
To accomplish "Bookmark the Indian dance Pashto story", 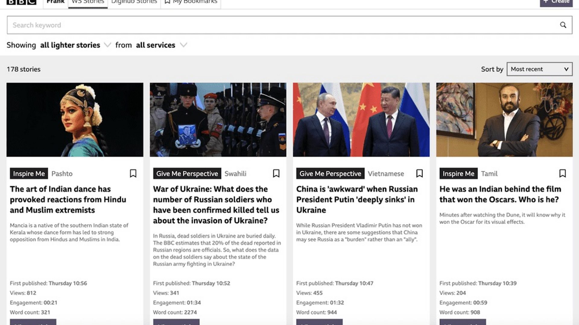I will (133, 173).
